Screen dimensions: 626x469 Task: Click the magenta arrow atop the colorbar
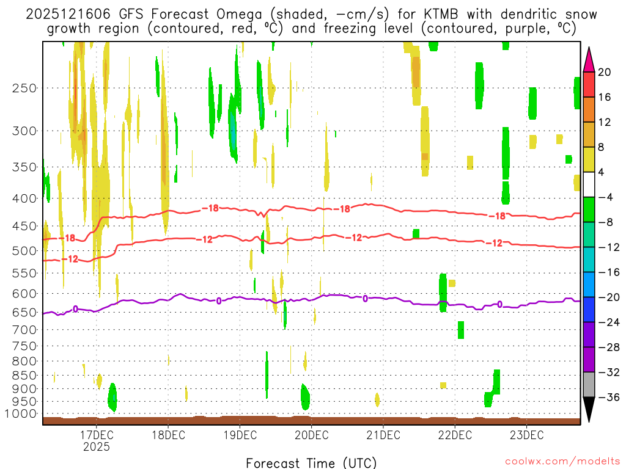pyautogui.click(x=589, y=60)
